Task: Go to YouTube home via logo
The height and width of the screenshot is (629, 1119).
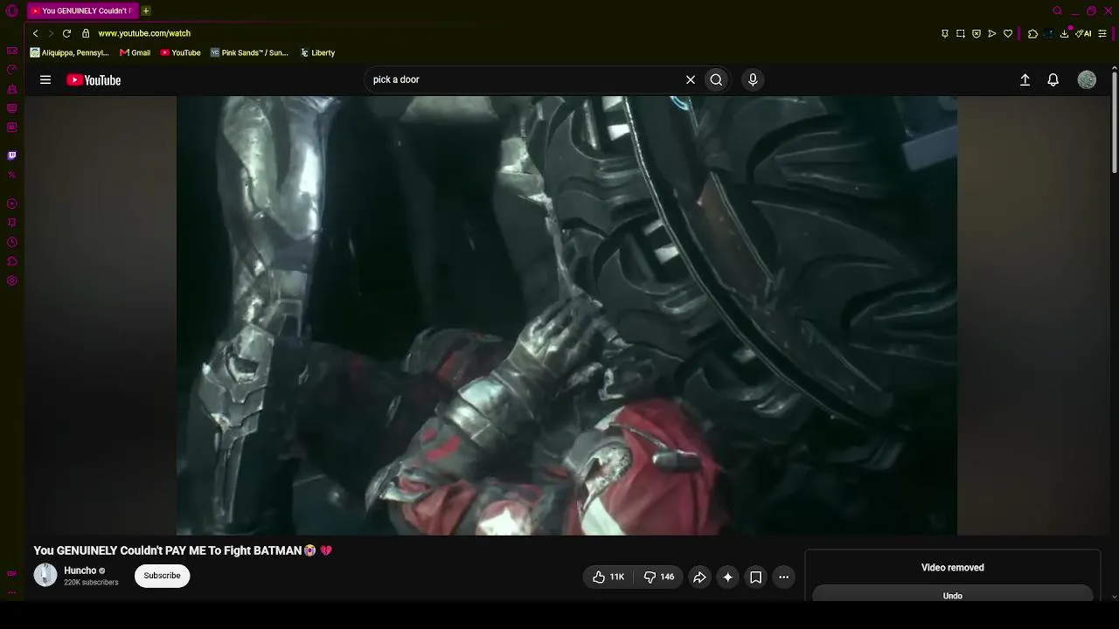Action: 94,80
